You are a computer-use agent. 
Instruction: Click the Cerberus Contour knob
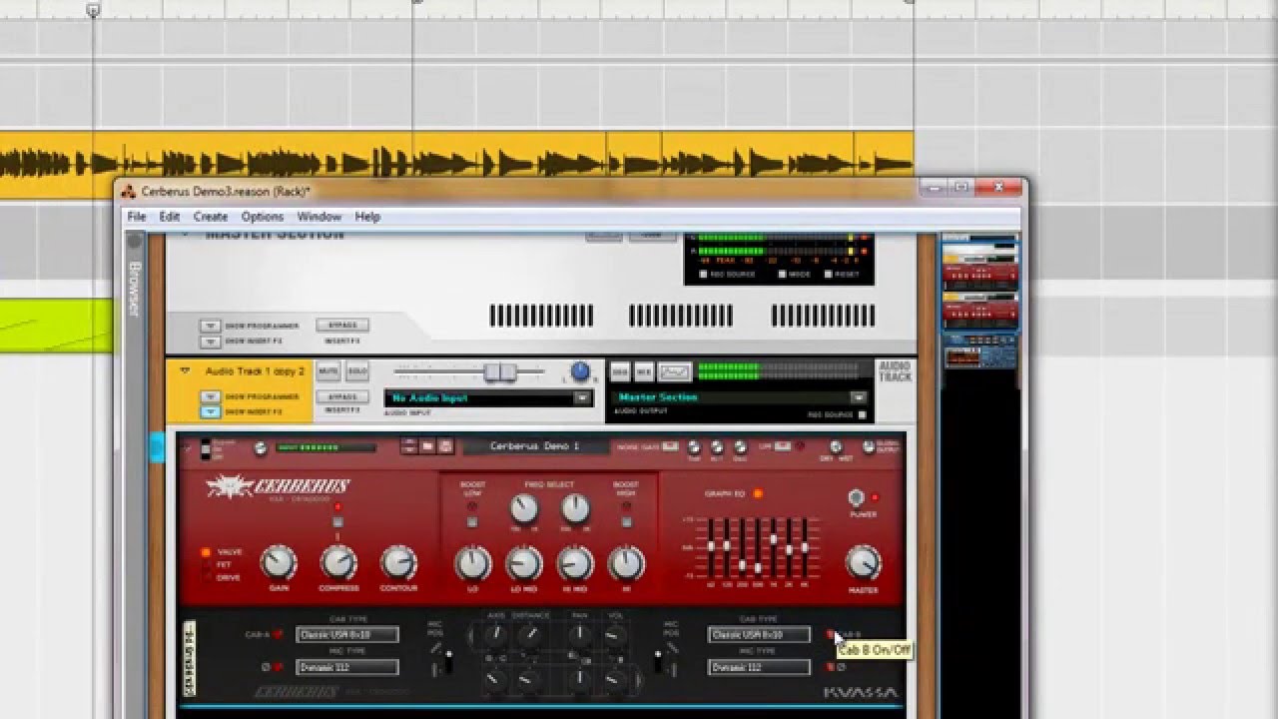click(398, 563)
